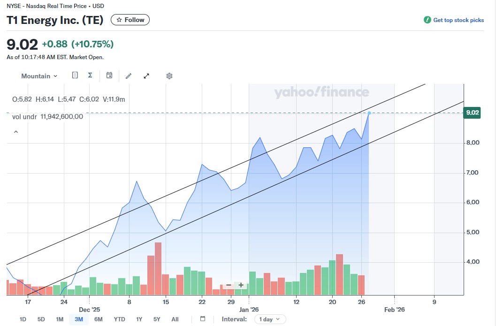The height and width of the screenshot is (326, 496).
Task: Open the indicators sigma icon
Action: 90,76
